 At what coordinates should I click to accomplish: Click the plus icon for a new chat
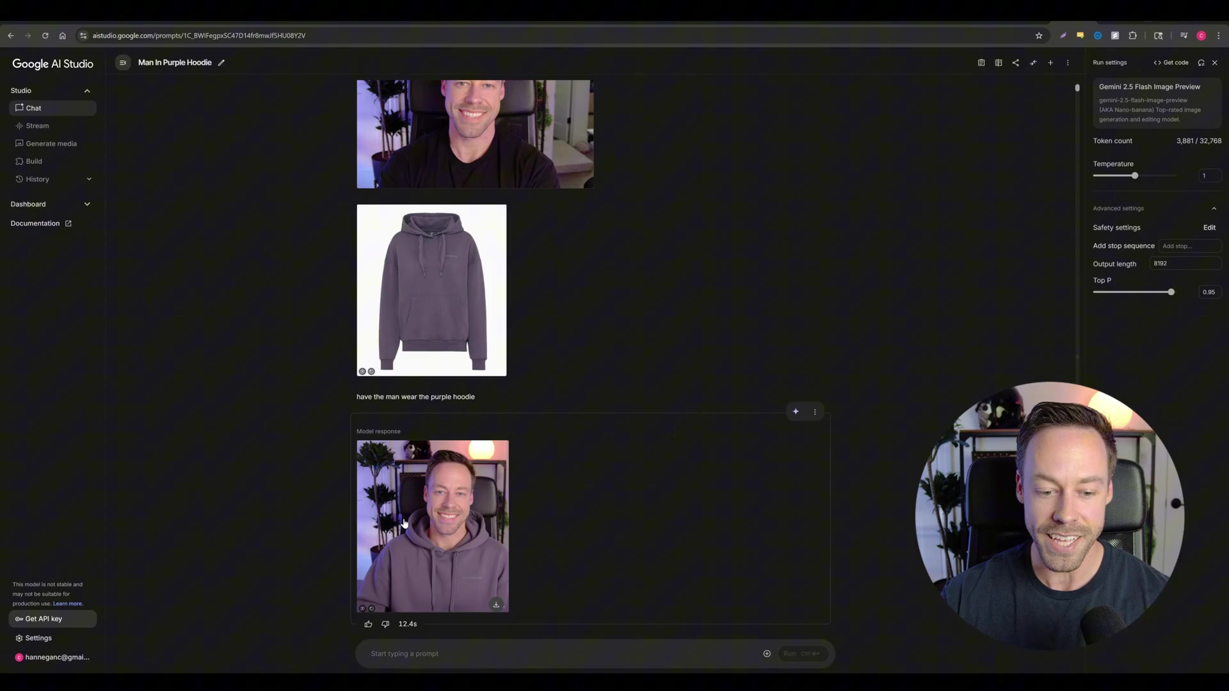coord(1050,63)
